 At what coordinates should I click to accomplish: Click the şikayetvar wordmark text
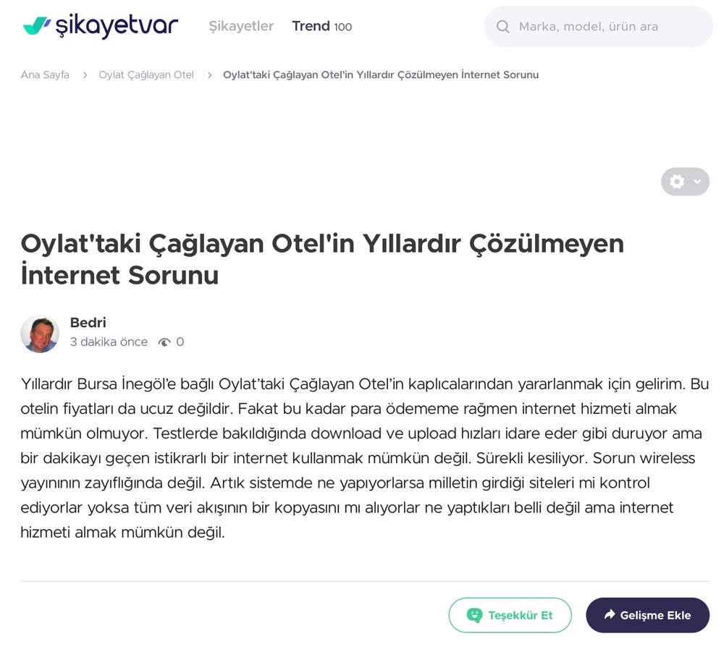point(117,25)
